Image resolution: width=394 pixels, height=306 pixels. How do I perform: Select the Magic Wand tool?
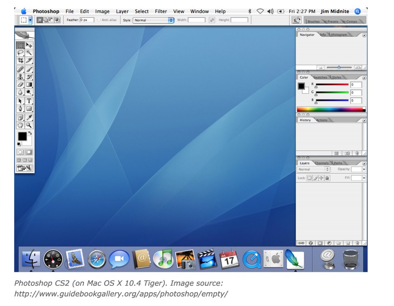(x=29, y=52)
